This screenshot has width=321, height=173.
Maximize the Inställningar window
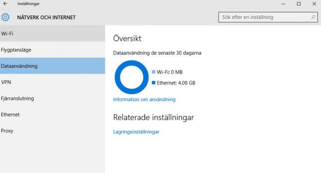299,4
